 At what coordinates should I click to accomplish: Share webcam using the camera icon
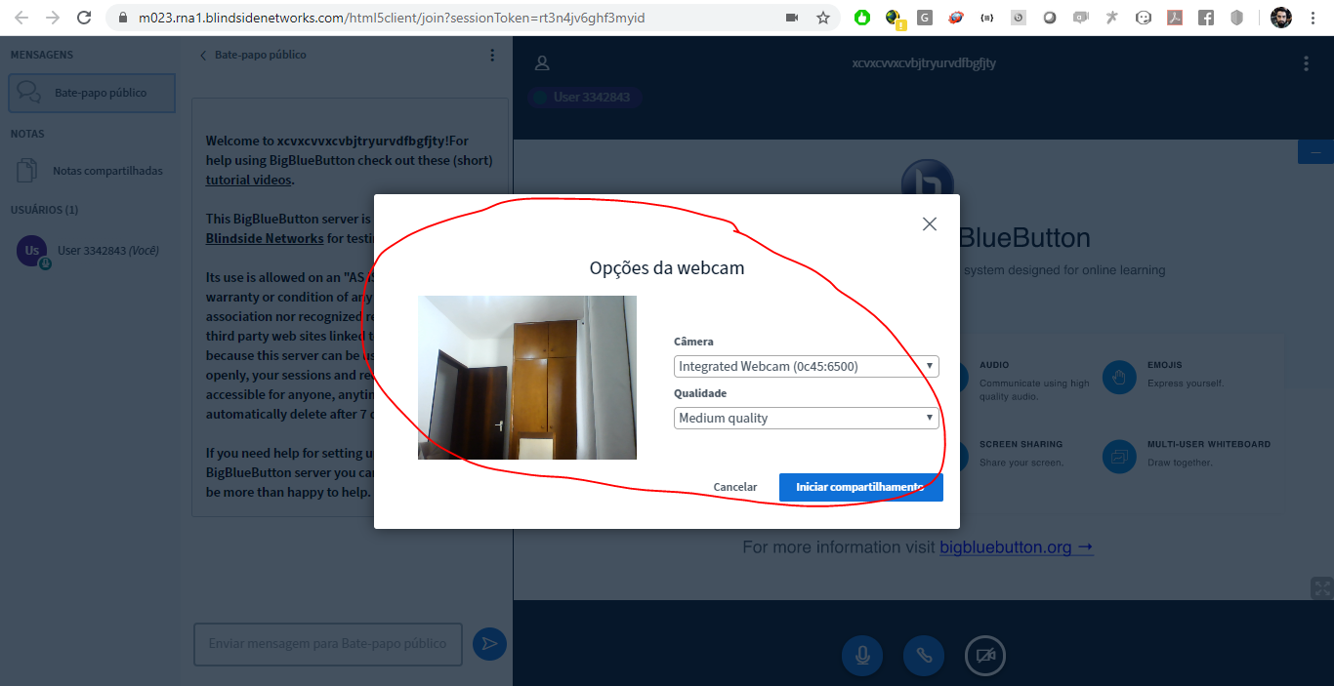point(984,656)
